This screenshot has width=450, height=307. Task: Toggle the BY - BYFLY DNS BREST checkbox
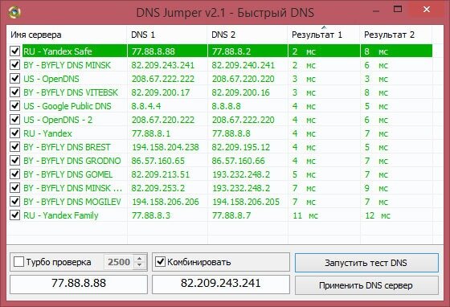15,147
